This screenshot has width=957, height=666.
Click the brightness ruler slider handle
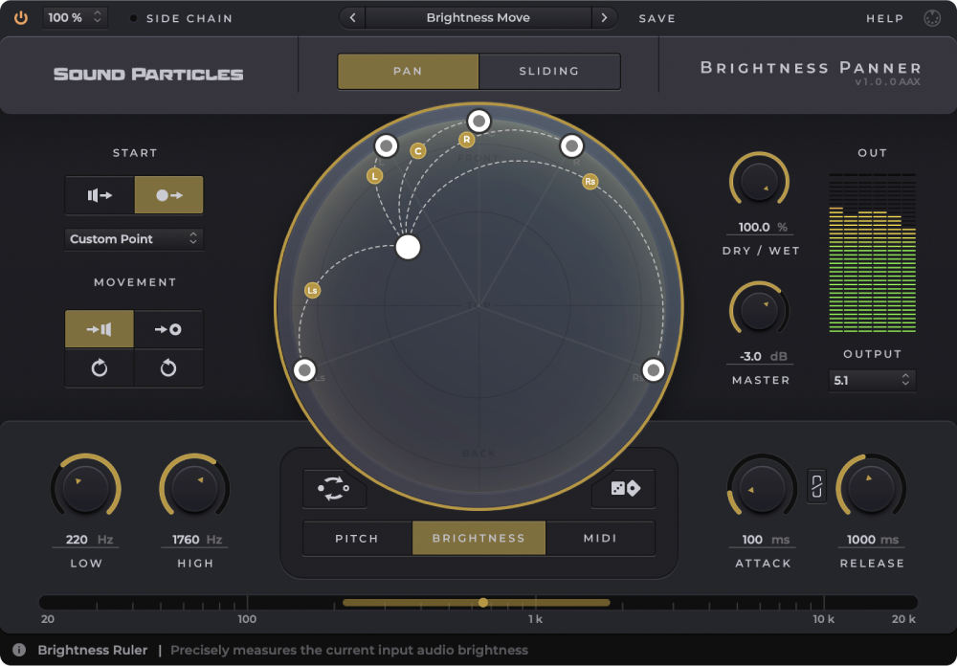[483, 603]
